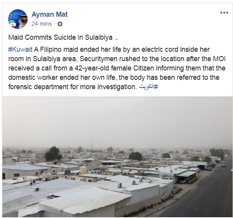Follow the Arabic #الكويت hashtag link
This screenshot has height=218, width=233.
tap(148, 86)
